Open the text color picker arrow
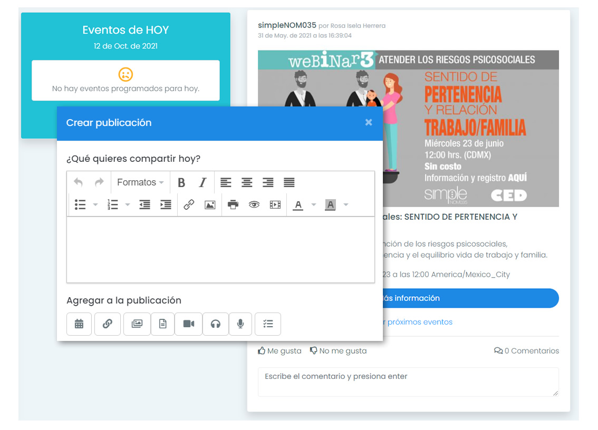This screenshot has width=598, height=430. click(314, 205)
